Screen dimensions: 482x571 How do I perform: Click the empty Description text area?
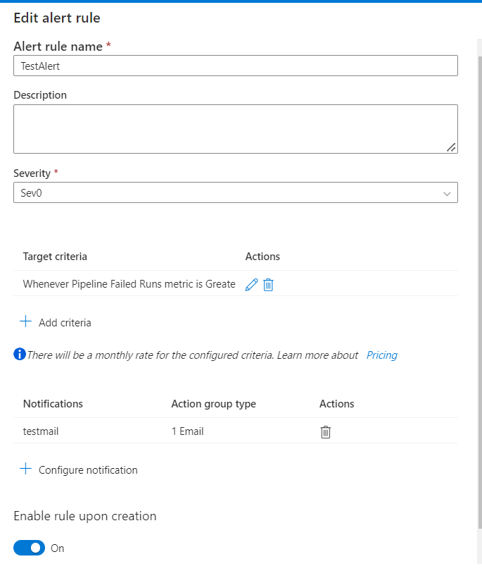[x=235, y=127]
